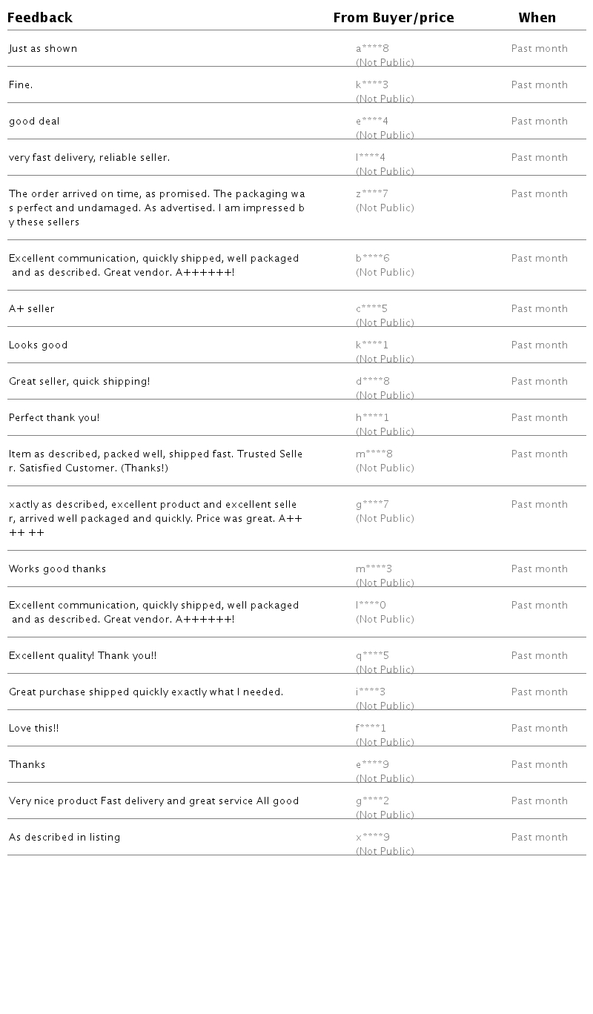
Task: Open buyer m****8 profile
Action: [374, 454]
